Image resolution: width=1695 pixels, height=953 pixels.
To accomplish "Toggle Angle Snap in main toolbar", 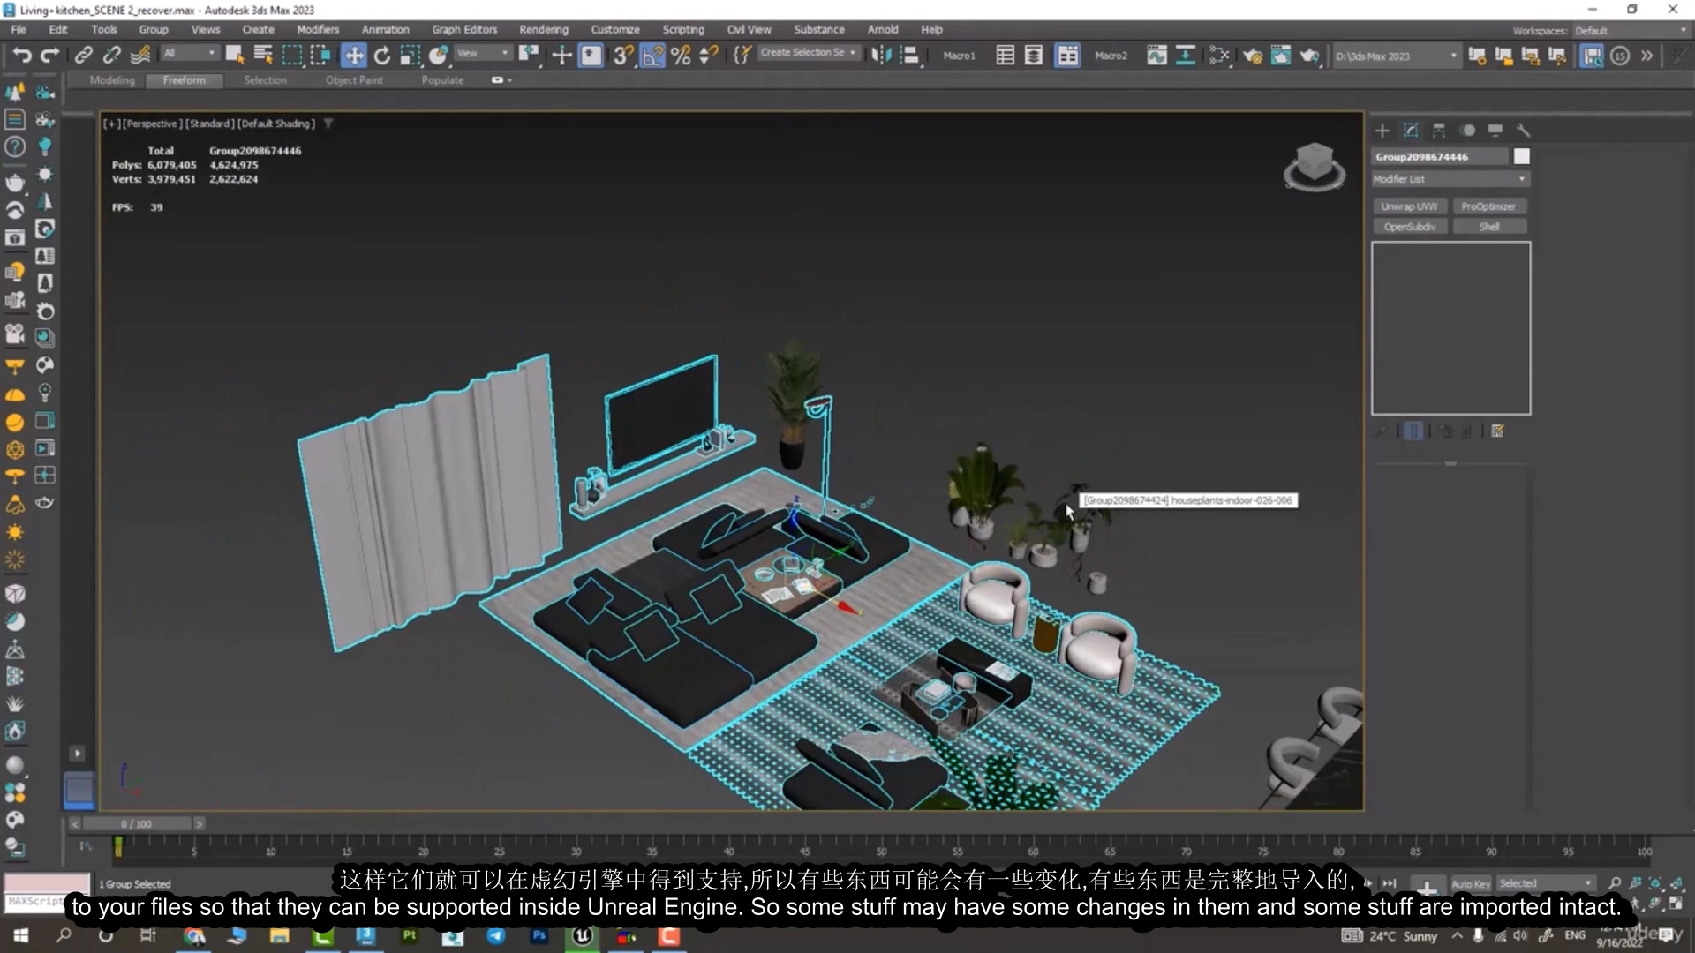I will point(652,56).
